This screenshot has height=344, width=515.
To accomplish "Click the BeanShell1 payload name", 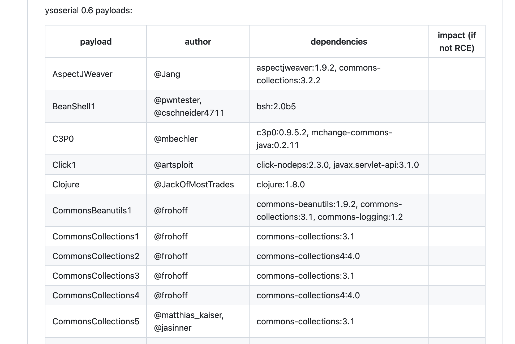I will pos(74,106).
